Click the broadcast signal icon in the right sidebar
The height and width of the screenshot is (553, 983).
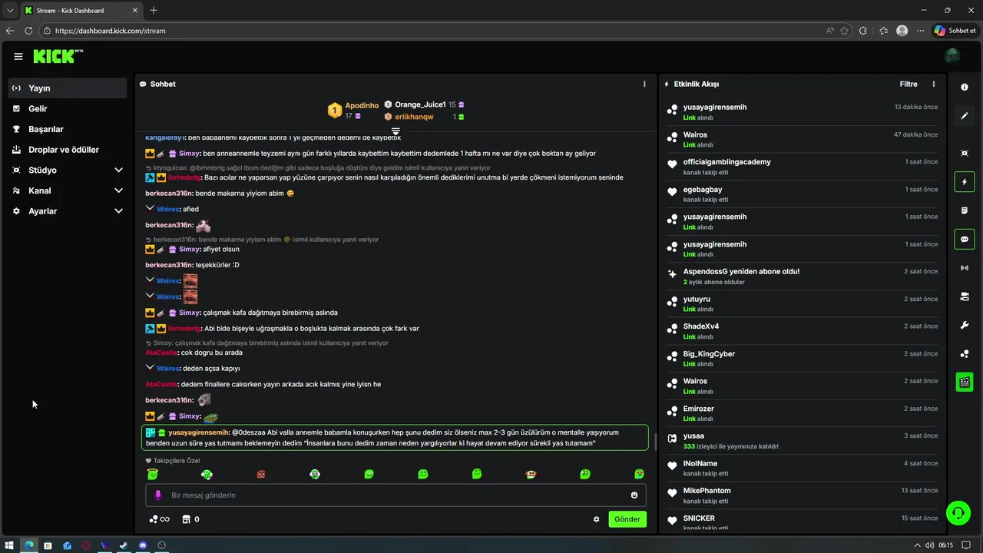(x=965, y=268)
